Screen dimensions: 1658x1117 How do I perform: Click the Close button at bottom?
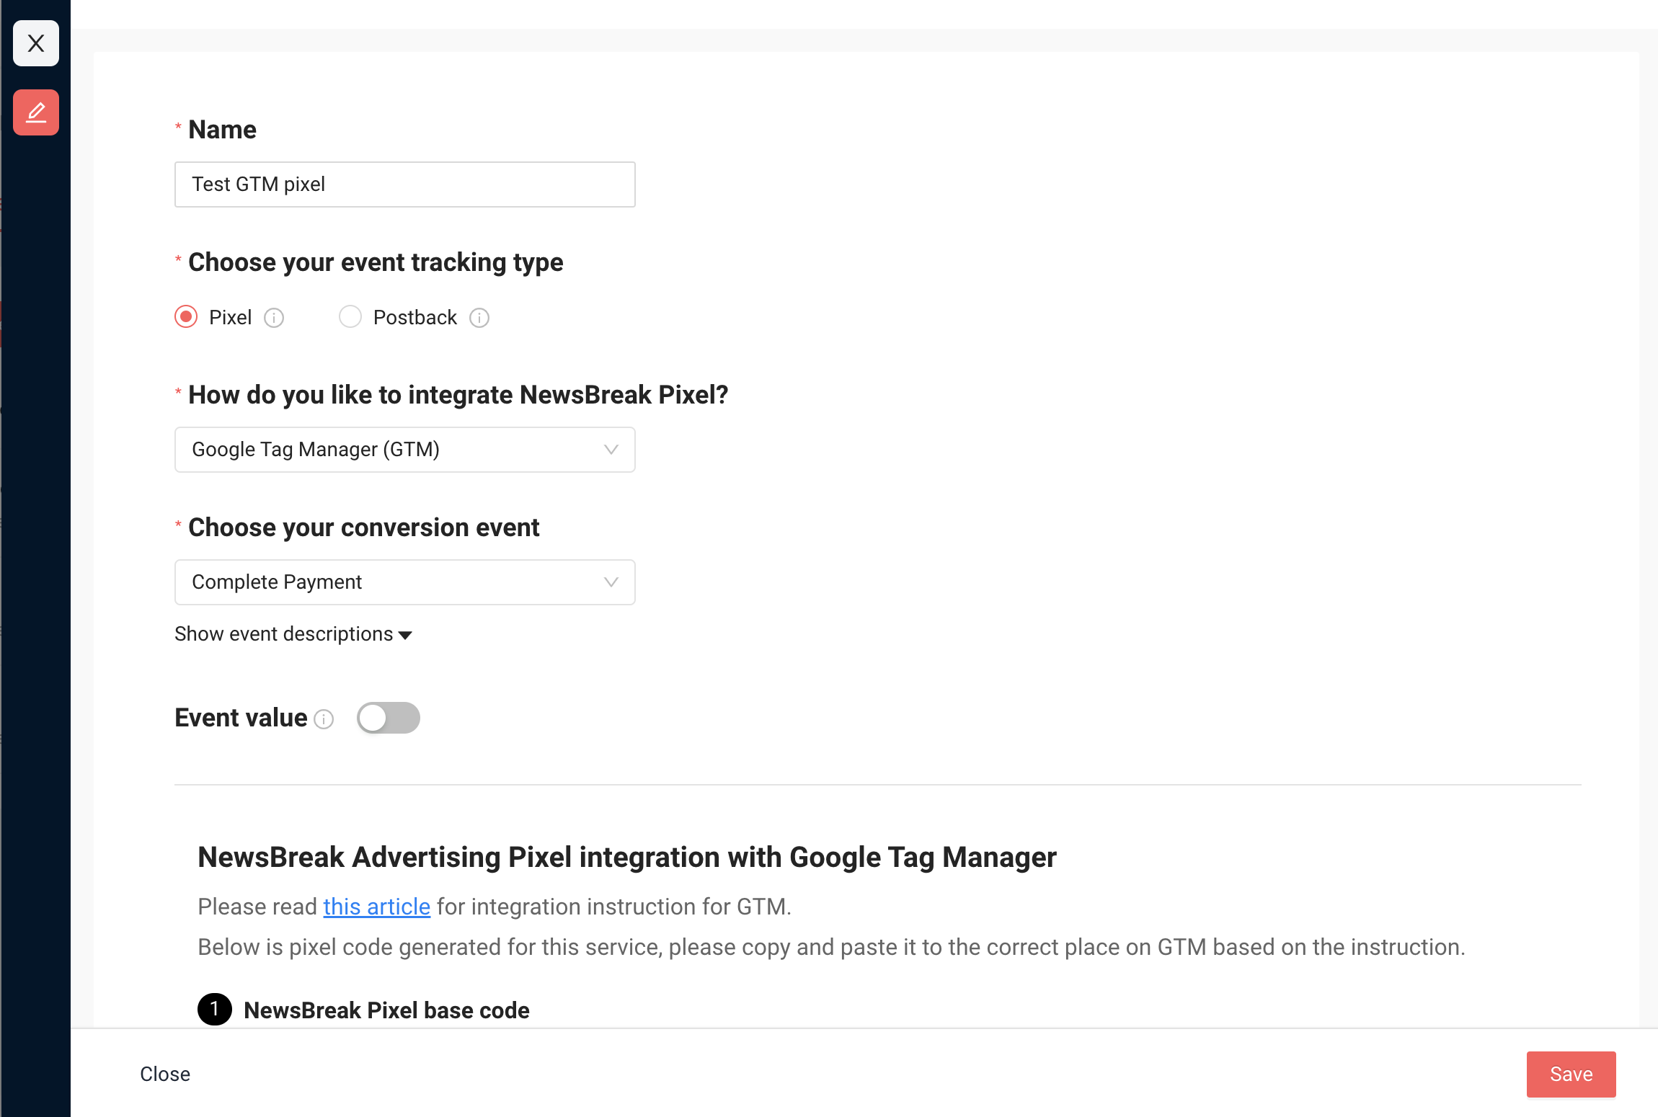coord(165,1074)
